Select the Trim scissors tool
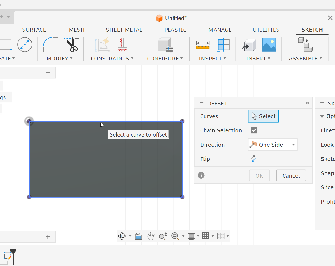Screen dimensions: 335x266 [x=71, y=44]
